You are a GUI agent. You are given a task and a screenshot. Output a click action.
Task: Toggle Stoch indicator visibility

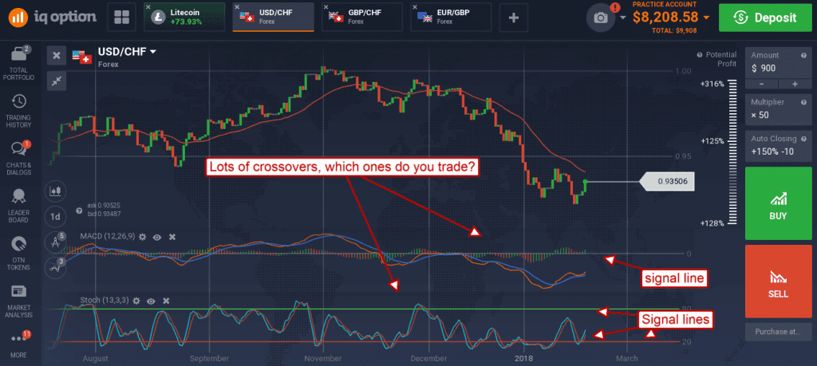pyautogui.click(x=151, y=301)
